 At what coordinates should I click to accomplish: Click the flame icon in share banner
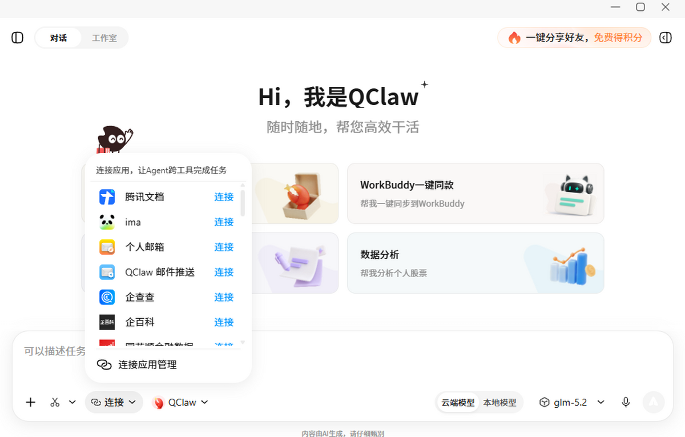coord(514,38)
